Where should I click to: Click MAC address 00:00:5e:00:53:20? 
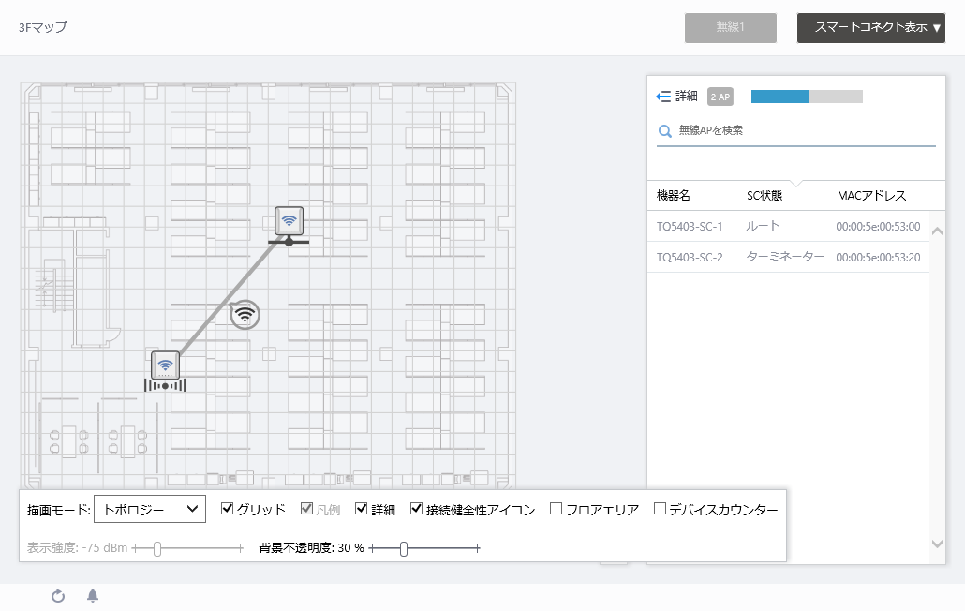[878, 257]
